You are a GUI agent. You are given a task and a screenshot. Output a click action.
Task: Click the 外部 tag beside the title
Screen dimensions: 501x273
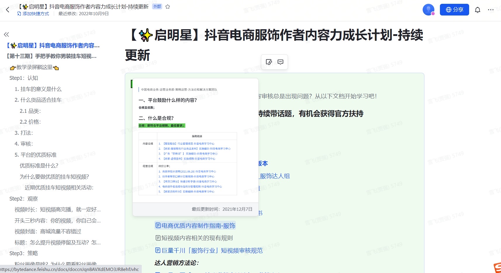pos(157,6)
